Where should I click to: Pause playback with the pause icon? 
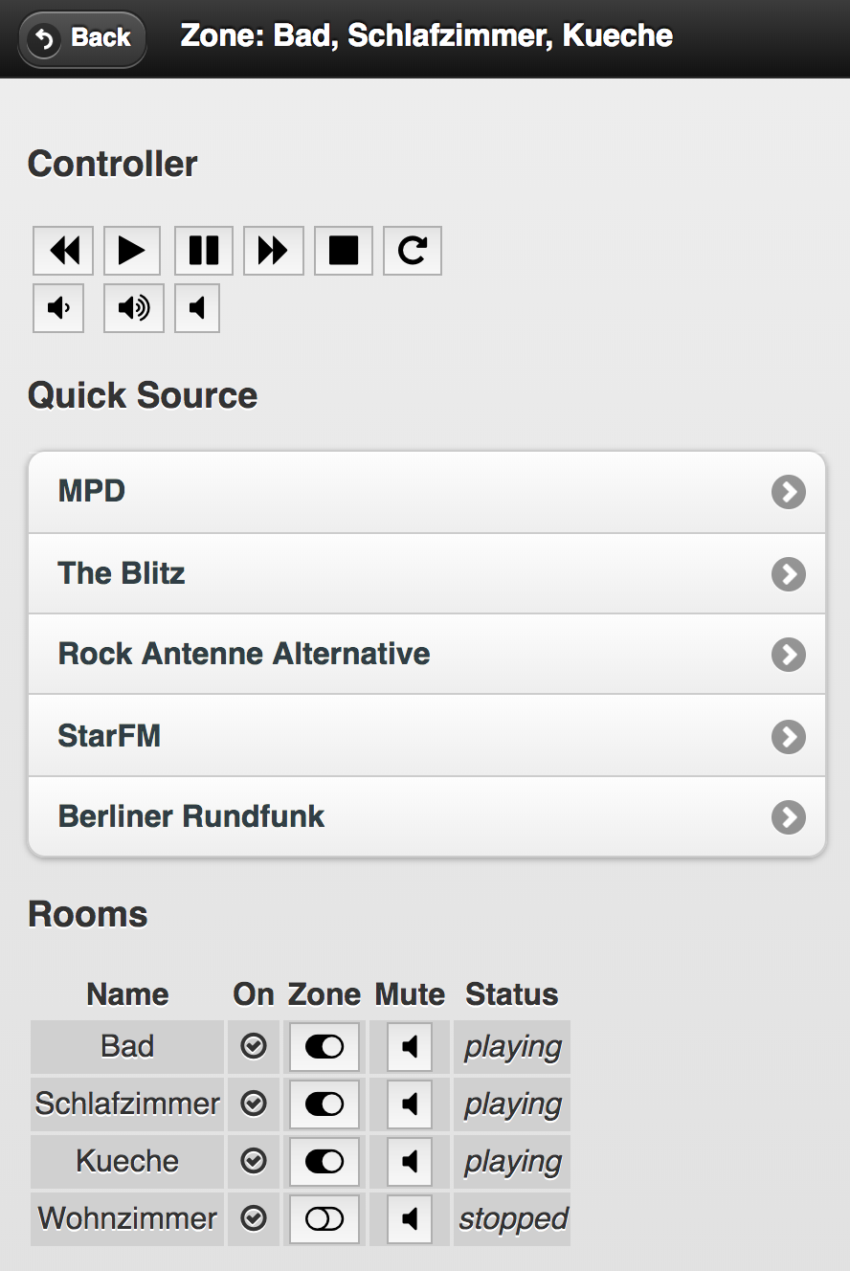click(x=203, y=251)
